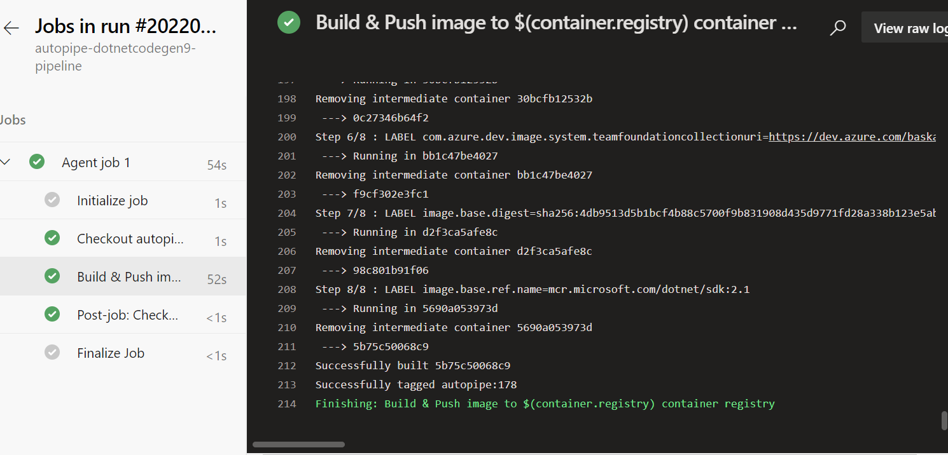The width and height of the screenshot is (948, 455).
Task: Open the Build & Push image step
Action: click(123, 276)
